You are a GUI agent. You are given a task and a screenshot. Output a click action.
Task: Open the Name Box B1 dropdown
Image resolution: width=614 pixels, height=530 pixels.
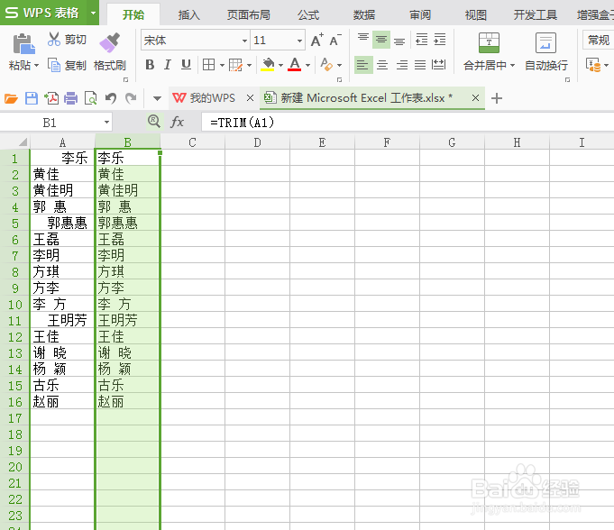(x=106, y=123)
